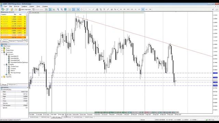Select the horizontal line drawing tool

(90, 9)
